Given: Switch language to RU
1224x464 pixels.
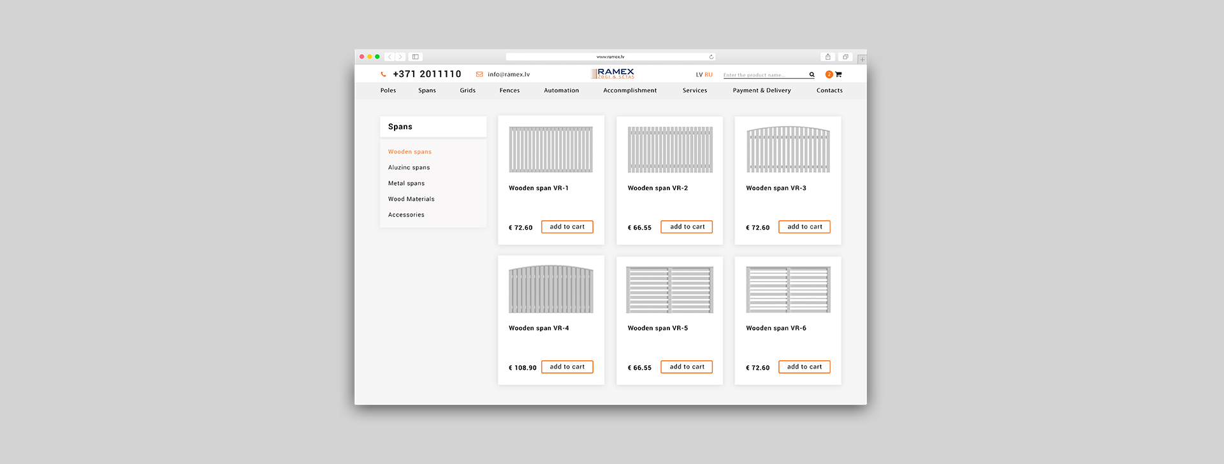Looking at the screenshot, I should (709, 74).
